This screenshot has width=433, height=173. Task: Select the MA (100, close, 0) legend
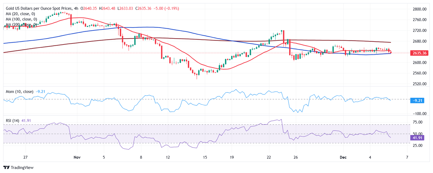click(x=21, y=19)
